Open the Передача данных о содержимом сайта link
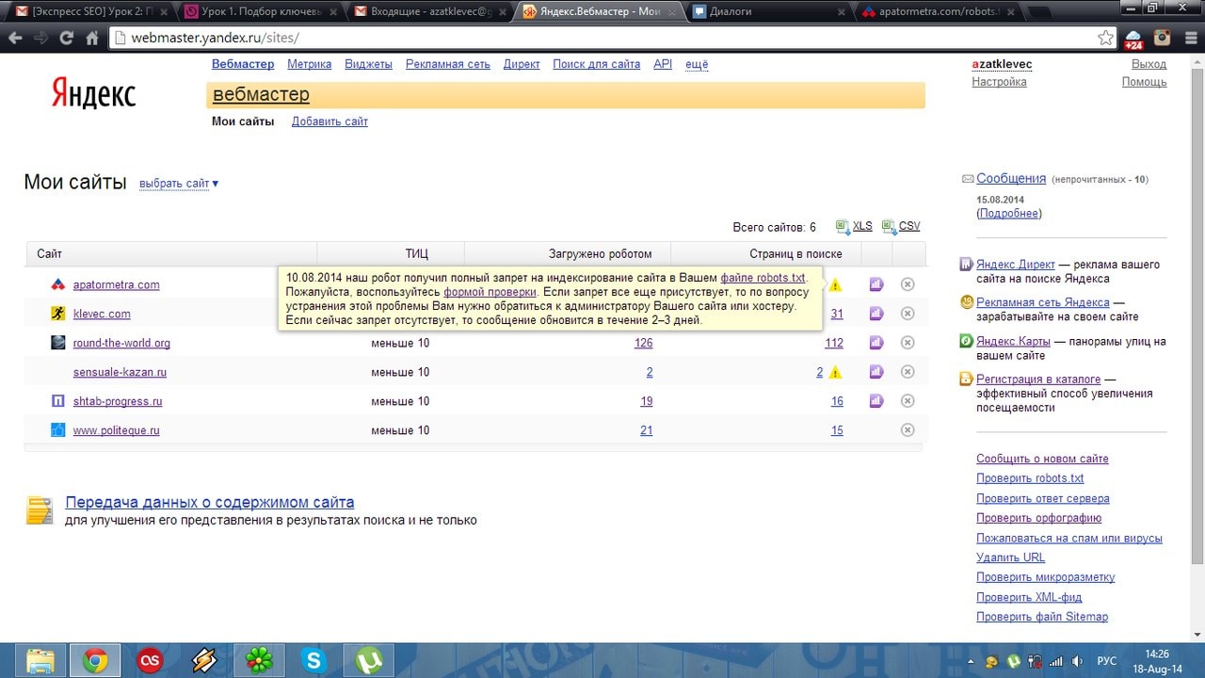The image size is (1205, 678). [210, 503]
